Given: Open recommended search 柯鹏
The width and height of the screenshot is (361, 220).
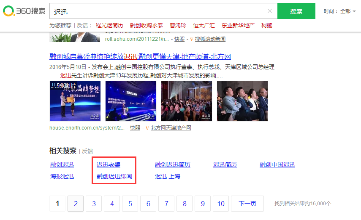Looking at the screenshot, I should [x=266, y=25].
